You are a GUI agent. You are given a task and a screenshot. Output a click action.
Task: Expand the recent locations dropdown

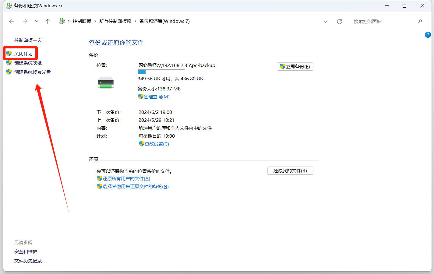pyautogui.click(x=37, y=21)
